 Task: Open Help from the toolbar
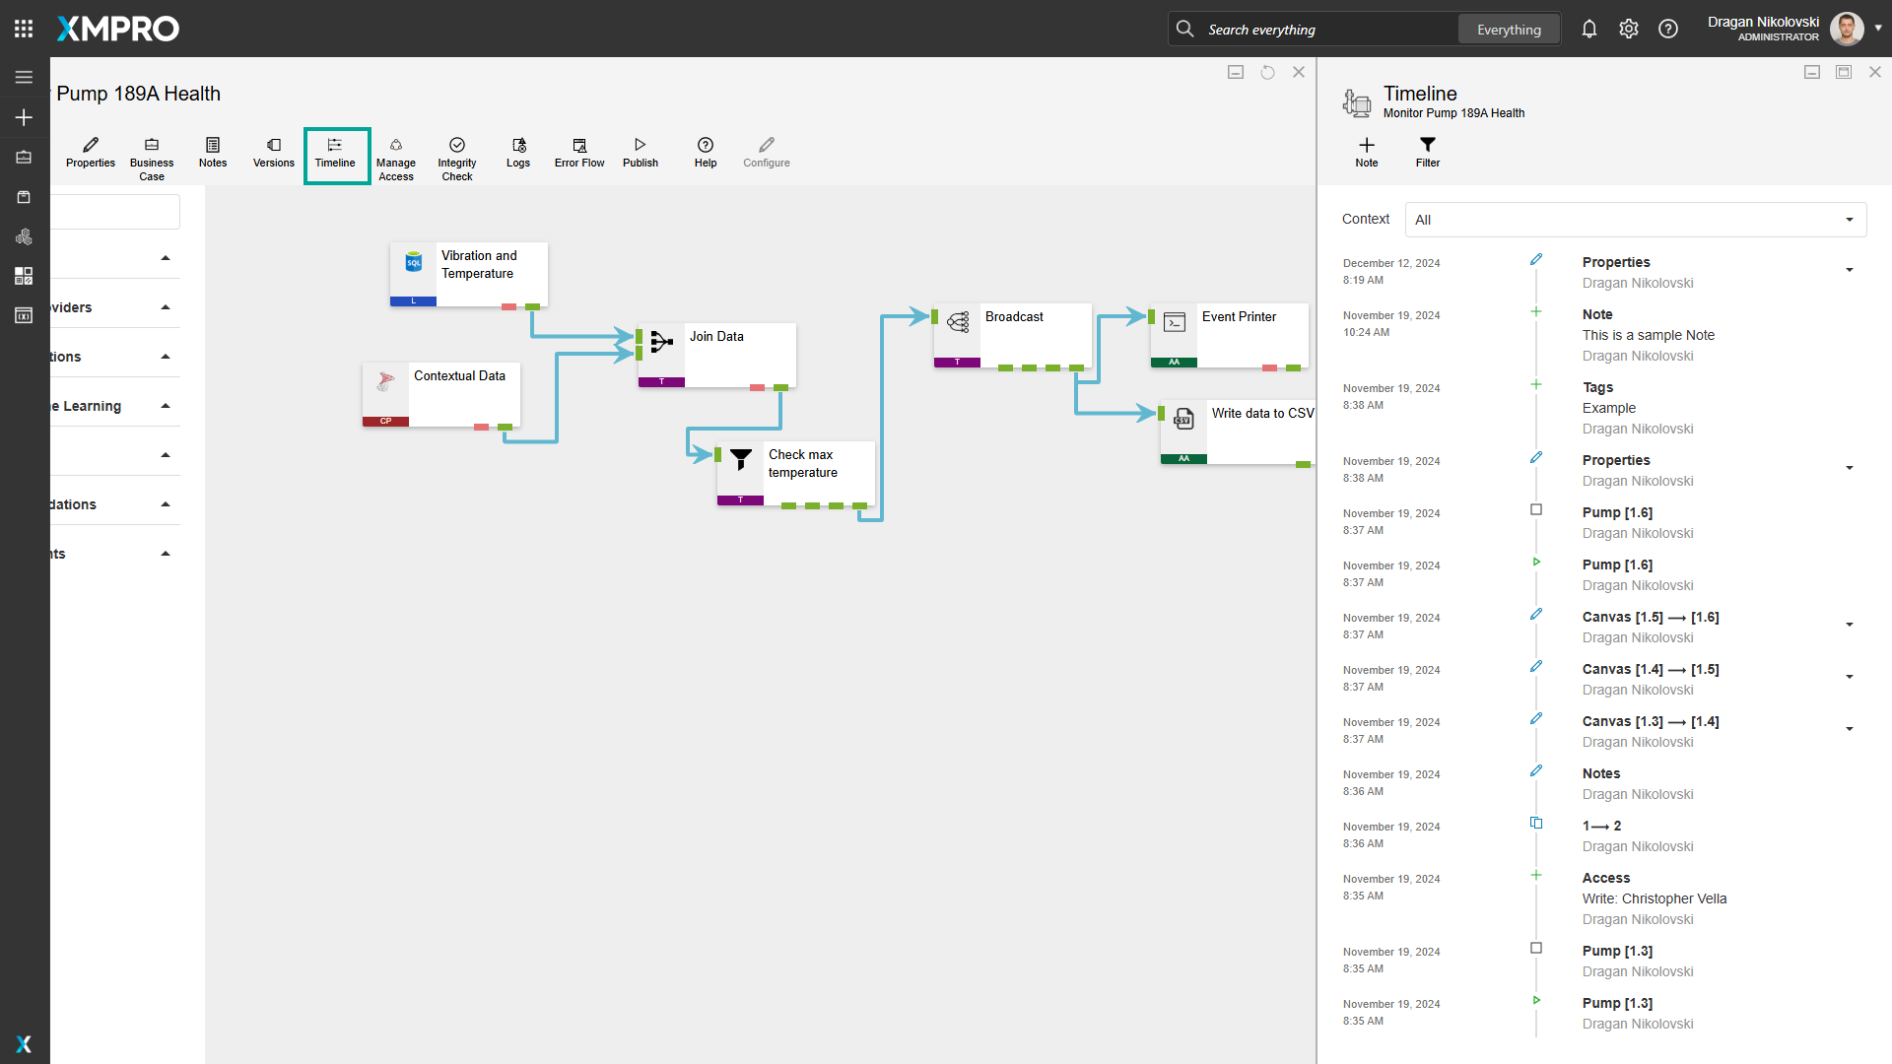[705, 155]
